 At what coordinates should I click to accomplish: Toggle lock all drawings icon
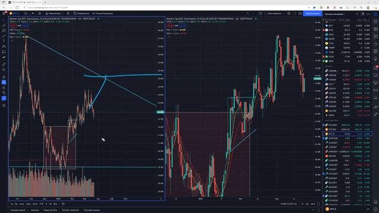[x=4, y=88]
